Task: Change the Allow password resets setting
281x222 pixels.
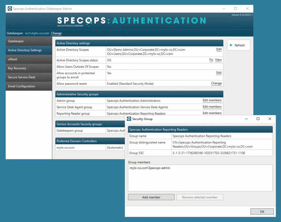Action: coord(216,83)
